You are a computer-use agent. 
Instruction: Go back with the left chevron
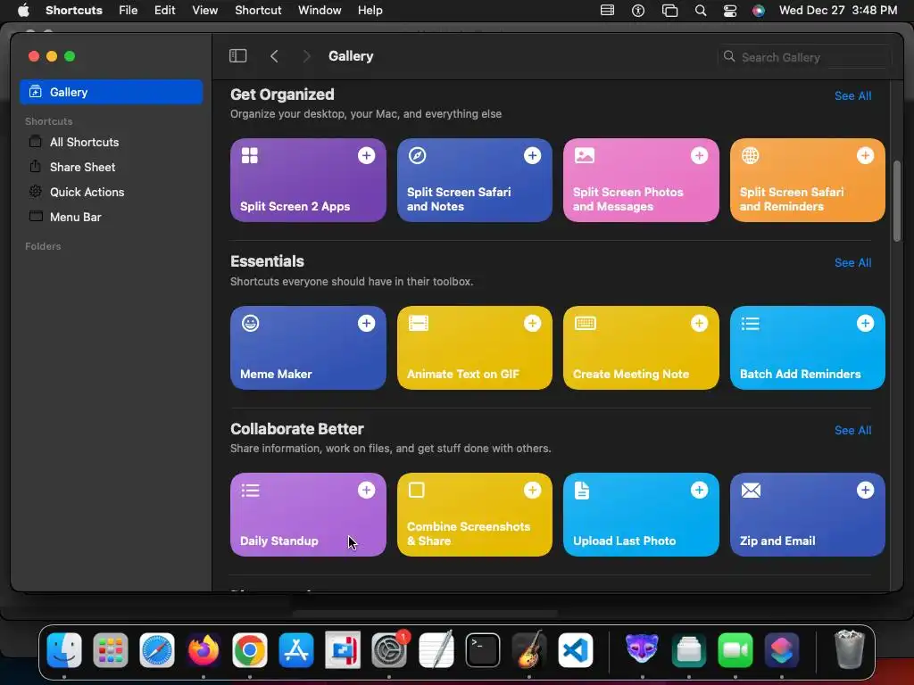(274, 56)
